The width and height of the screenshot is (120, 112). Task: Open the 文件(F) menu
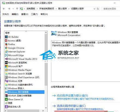pos(5,14)
